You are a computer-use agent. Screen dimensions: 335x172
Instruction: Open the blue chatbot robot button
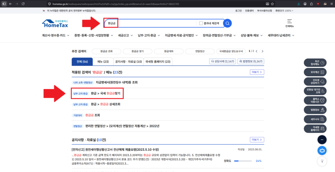(322, 151)
